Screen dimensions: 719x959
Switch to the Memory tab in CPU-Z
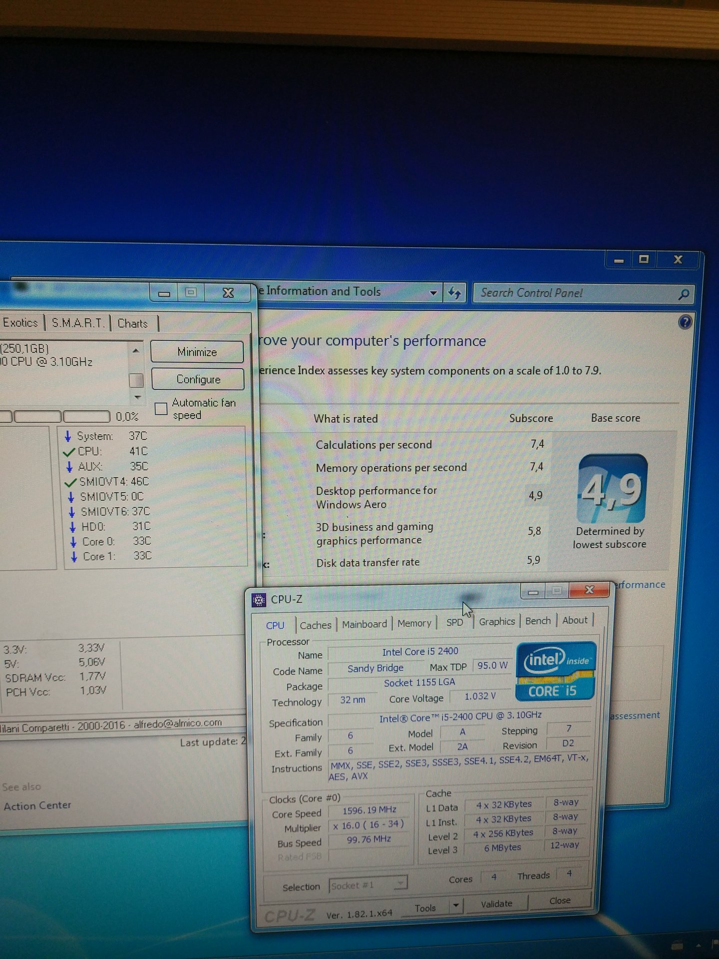click(414, 623)
